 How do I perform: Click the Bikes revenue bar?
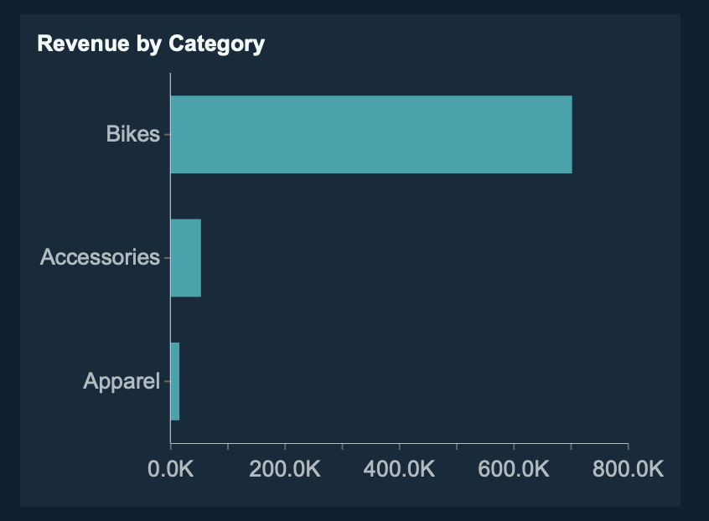pos(370,134)
